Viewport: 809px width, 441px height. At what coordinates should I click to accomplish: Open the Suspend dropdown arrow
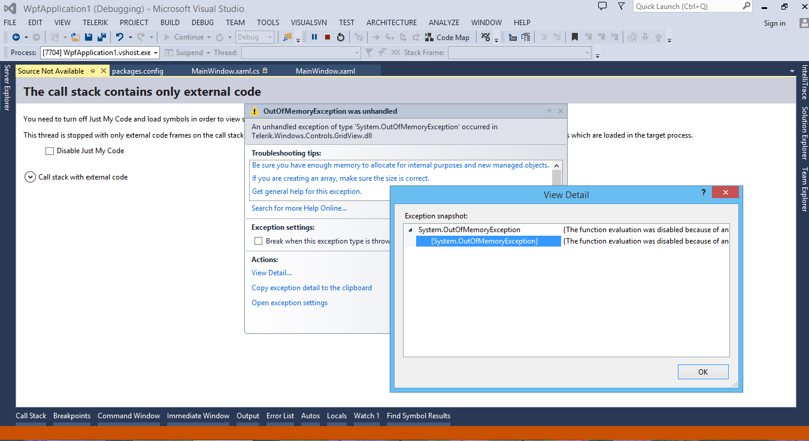(208, 53)
